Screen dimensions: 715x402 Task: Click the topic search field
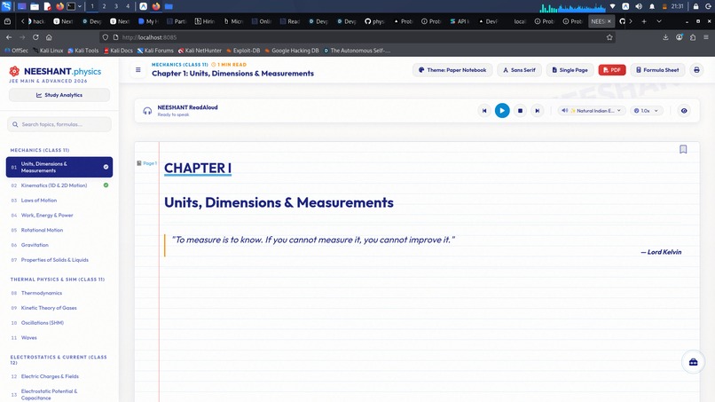(x=59, y=124)
